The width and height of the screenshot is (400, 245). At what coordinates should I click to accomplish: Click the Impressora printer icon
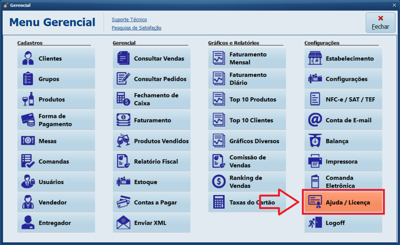[x=315, y=161]
